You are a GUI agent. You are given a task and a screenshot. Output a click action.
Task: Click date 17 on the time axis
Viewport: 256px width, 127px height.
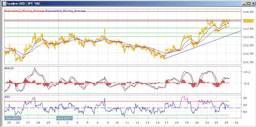tap(166, 122)
